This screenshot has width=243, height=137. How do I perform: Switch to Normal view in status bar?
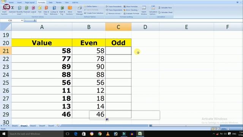(x=213, y=129)
